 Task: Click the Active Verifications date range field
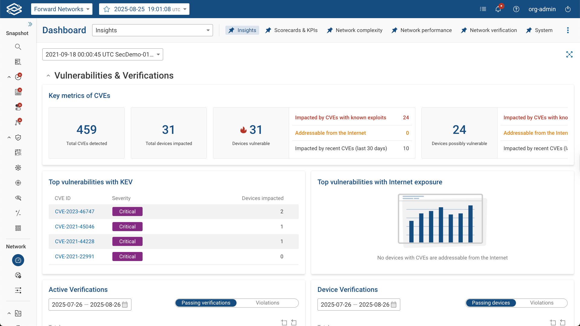(90, 304)
